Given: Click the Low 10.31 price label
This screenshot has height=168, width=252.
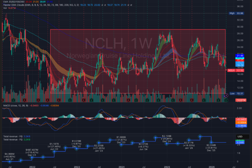Looking at the screenshot, I should (237, 93).
